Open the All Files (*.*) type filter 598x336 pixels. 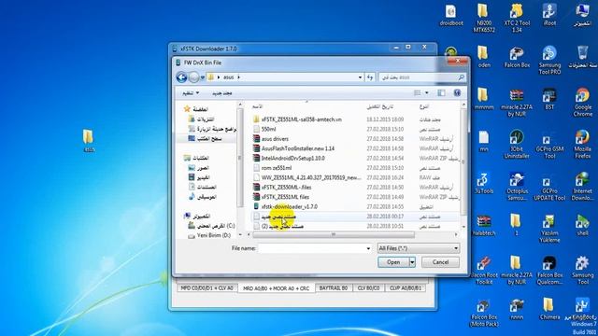[418, 248]
